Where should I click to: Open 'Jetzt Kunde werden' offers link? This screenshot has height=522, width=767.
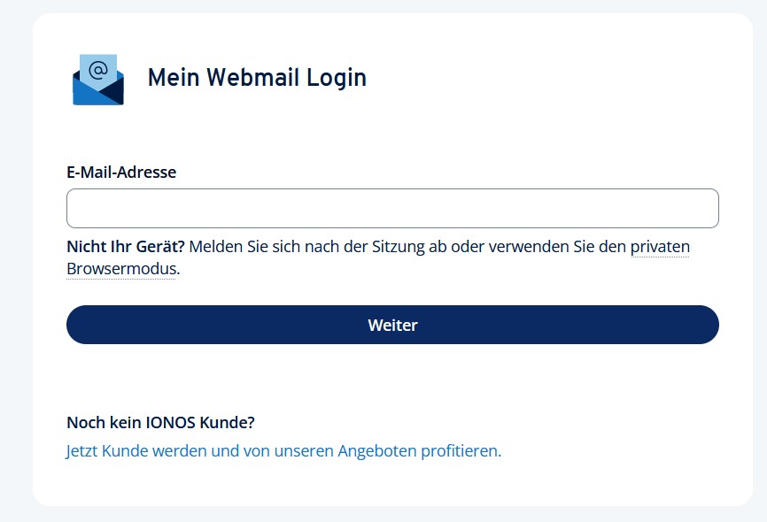tap(283, 450)
